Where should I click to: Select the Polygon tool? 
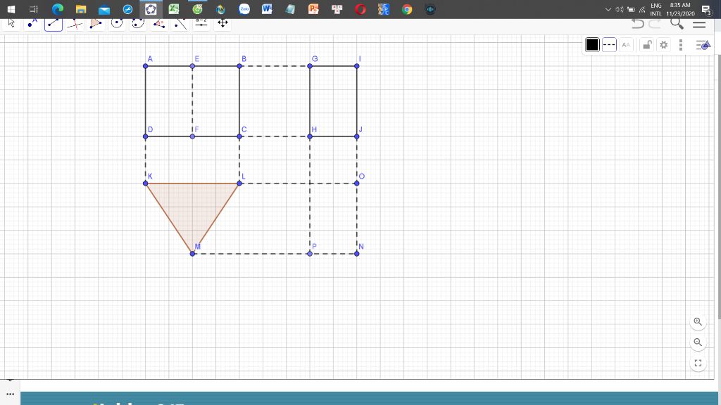coord(96,23)
